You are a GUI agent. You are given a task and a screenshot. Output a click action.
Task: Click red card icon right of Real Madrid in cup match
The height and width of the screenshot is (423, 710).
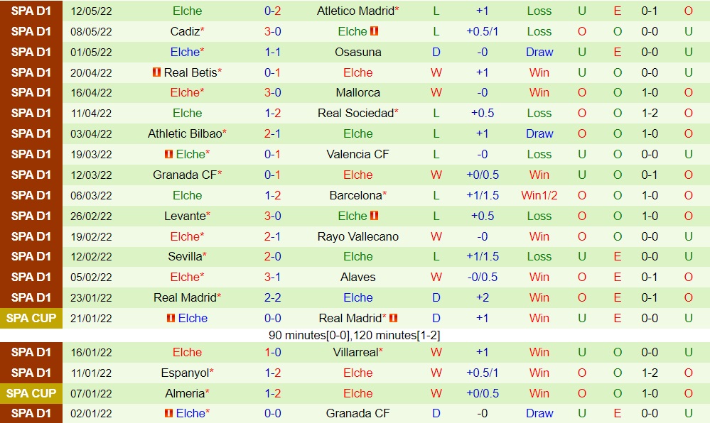pos(394,318)
